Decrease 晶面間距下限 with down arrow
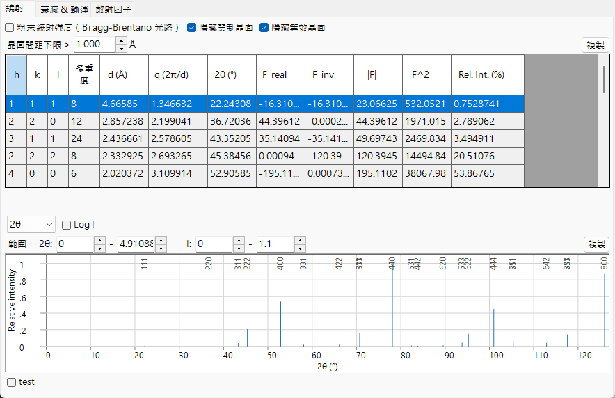The height and width of the screenshot is (398, 615). click(x=122, y=48)
